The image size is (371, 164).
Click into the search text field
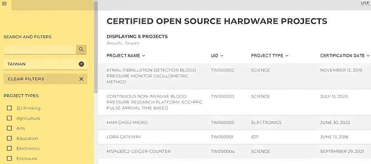(x=40, y=50)
